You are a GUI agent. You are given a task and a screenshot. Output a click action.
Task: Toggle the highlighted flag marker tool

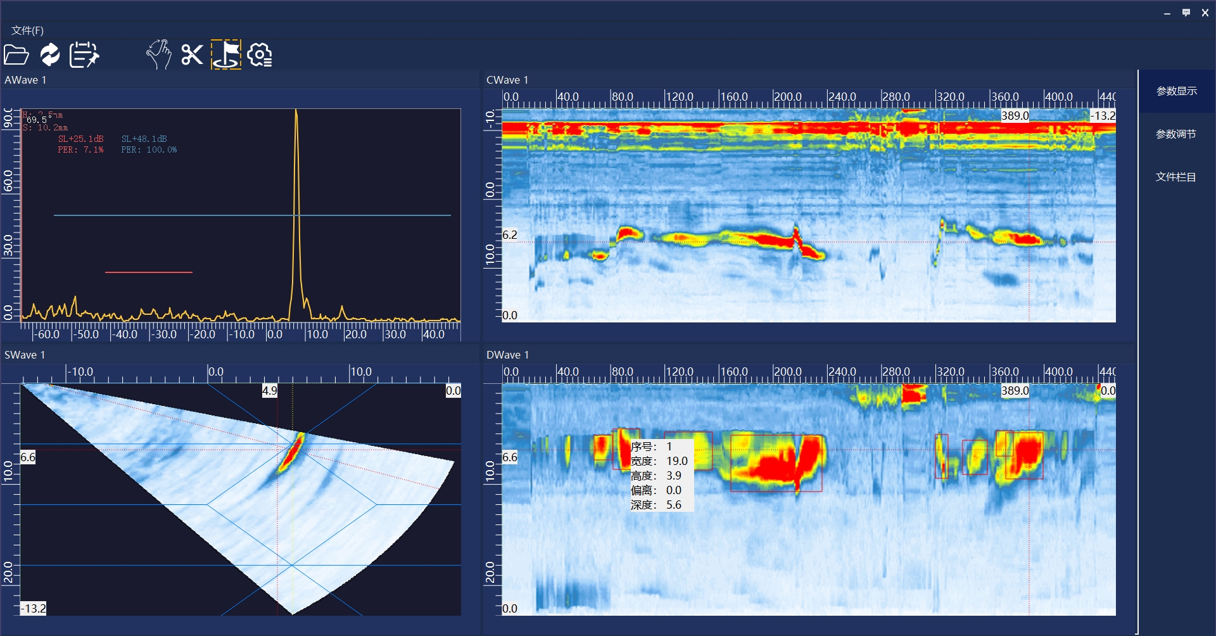(226, 55)
